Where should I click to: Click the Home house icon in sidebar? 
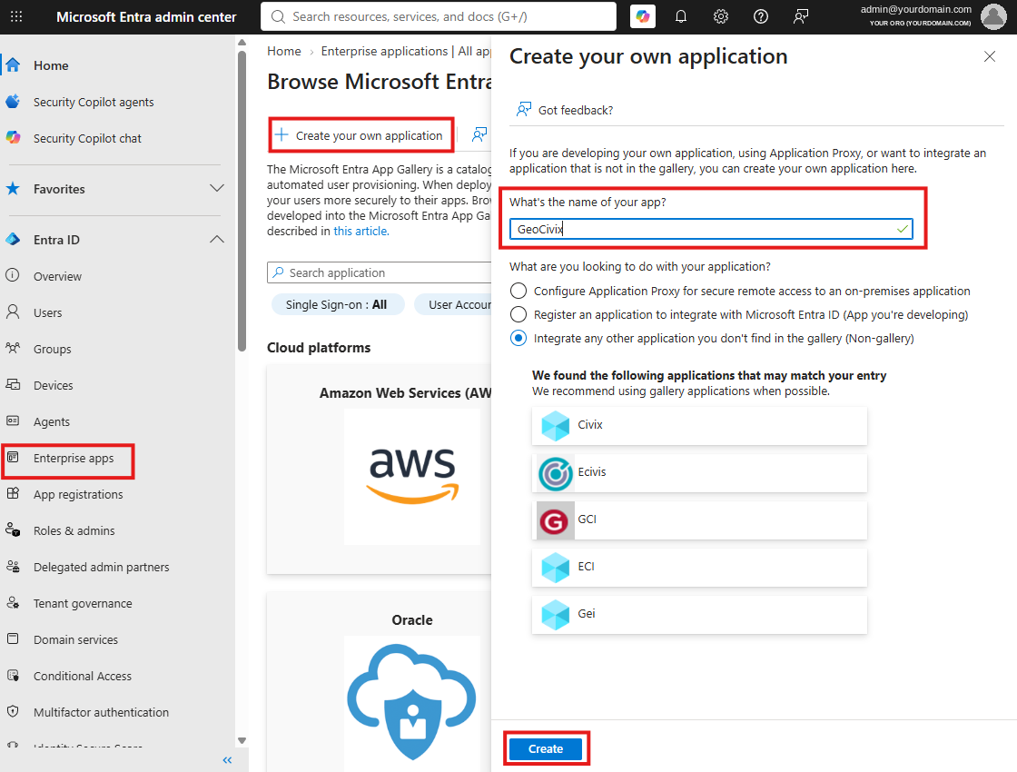13,65
